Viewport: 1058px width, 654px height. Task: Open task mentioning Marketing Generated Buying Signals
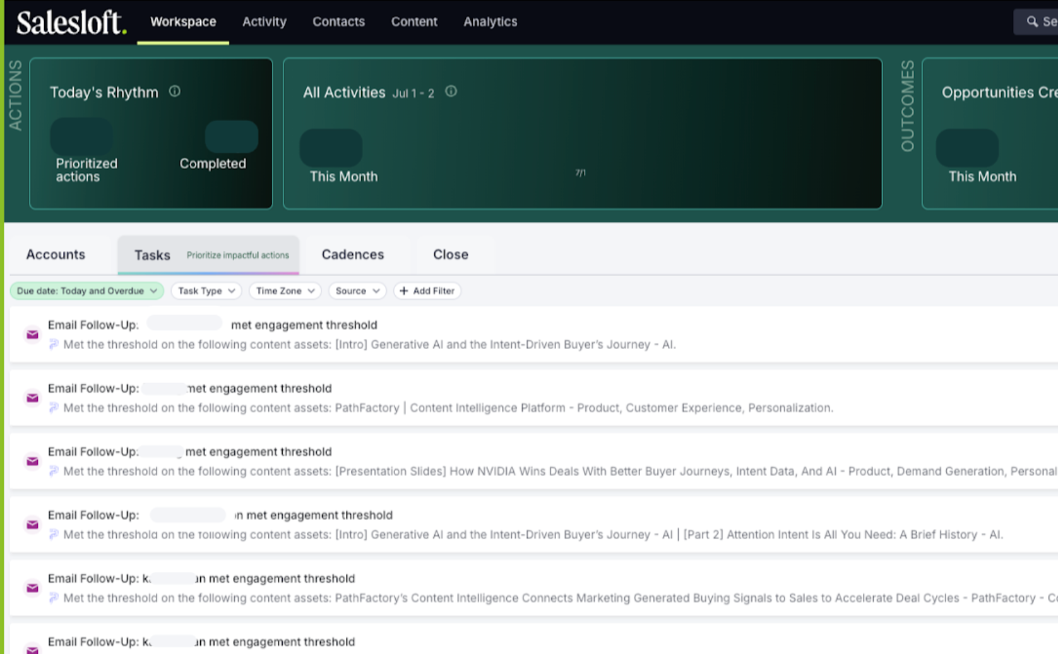point(533,588)
